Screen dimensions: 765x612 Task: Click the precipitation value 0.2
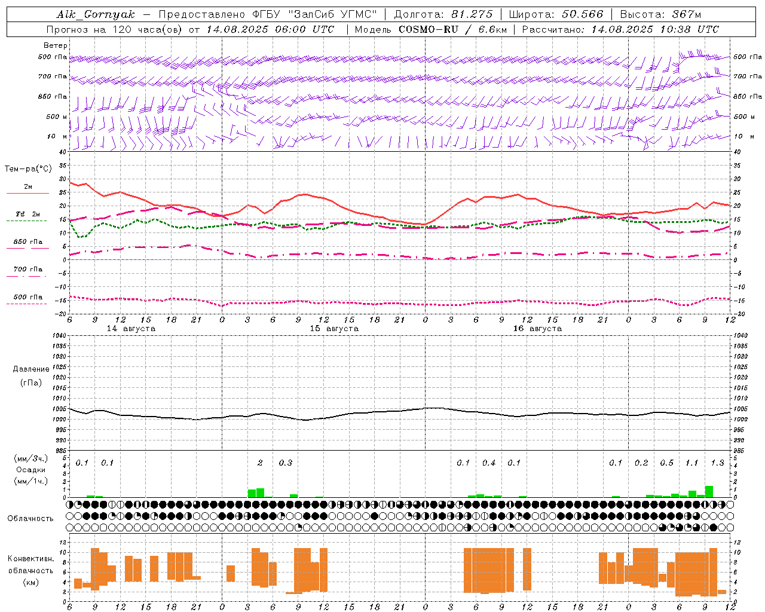pos(641,463)
